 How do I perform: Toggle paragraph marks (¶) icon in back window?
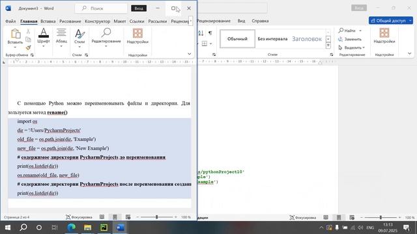point(210,33)
